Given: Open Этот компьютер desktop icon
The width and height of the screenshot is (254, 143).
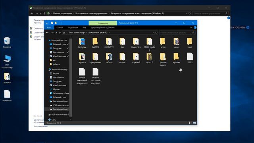Looking at the screenshot, I should (x=7, y=62).
